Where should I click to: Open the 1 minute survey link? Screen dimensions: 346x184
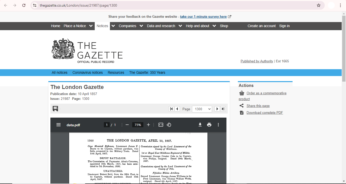point(203,17)
